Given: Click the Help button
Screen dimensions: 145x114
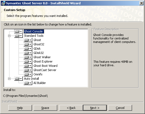Looking at the screenshot, I should [20, 108].
